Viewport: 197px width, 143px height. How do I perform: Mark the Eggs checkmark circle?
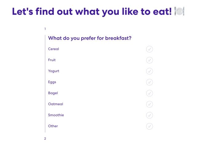point(150,82)
